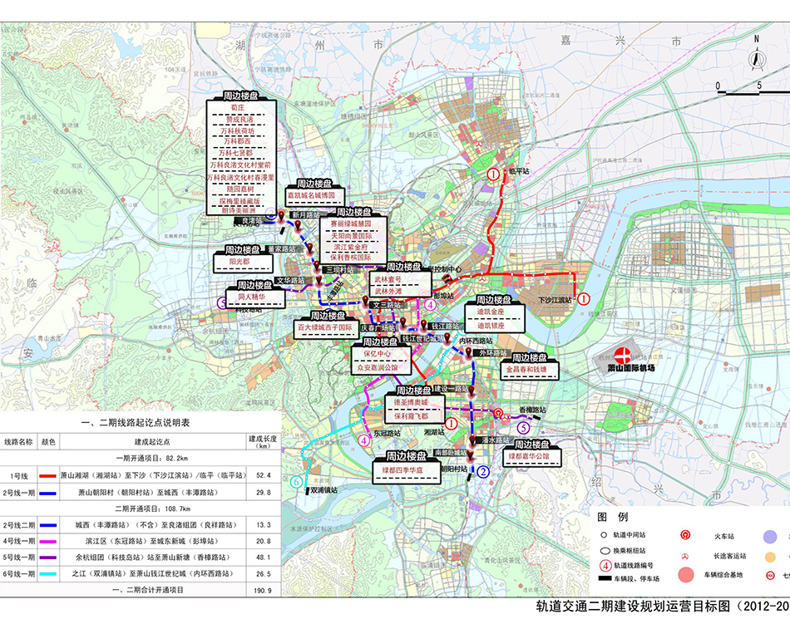The height and width of the screenshot is (619, 790).
Task: Click the 德圣博奥城 property entry
Action: click(x=411, y=403)
